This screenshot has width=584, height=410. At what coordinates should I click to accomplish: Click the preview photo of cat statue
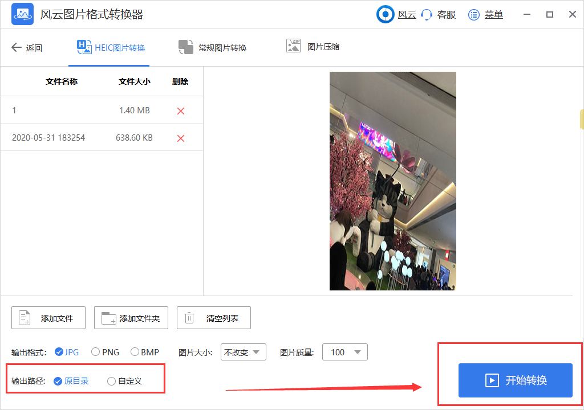pyautogui.click(x=392, y=181)
